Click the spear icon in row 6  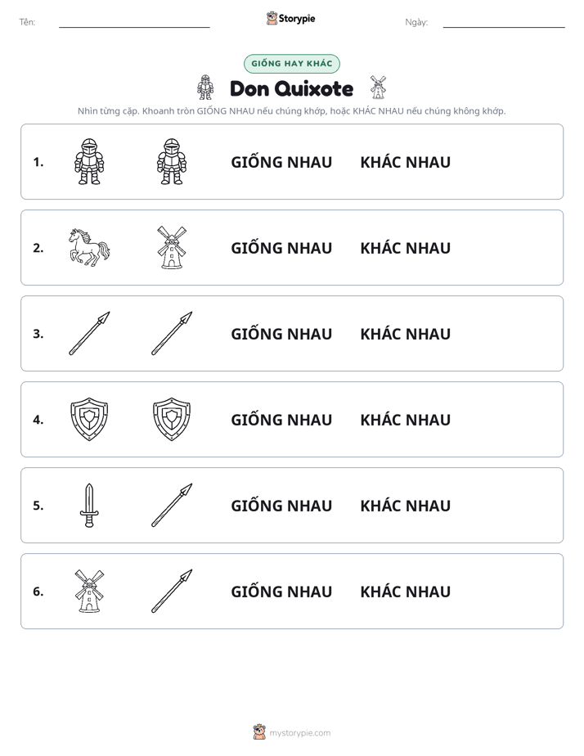[172, 591]
